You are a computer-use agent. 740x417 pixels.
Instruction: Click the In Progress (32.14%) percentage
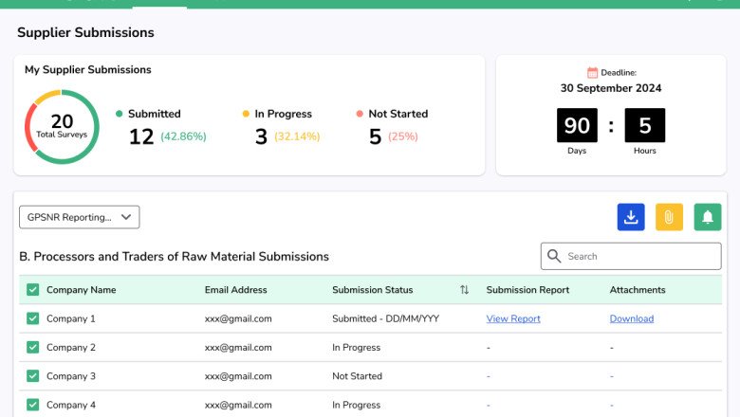[x=297, y=136]
